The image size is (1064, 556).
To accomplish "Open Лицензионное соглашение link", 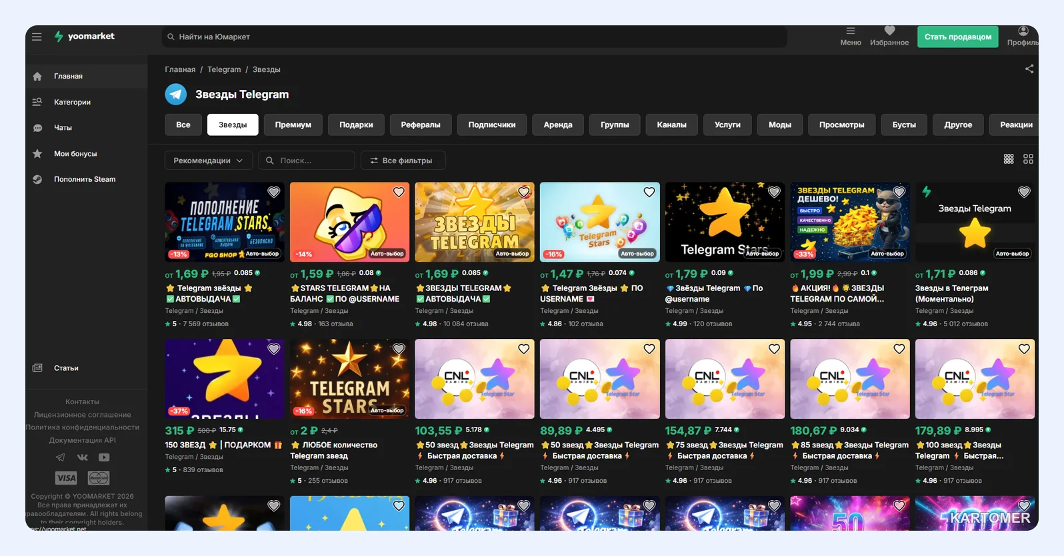I will click(x=83, y=415).
